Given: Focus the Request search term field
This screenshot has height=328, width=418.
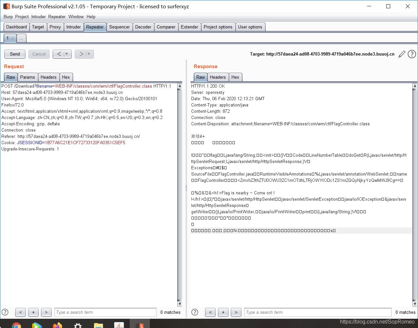Looking at the screenshot, I should (x=105, y=312).
